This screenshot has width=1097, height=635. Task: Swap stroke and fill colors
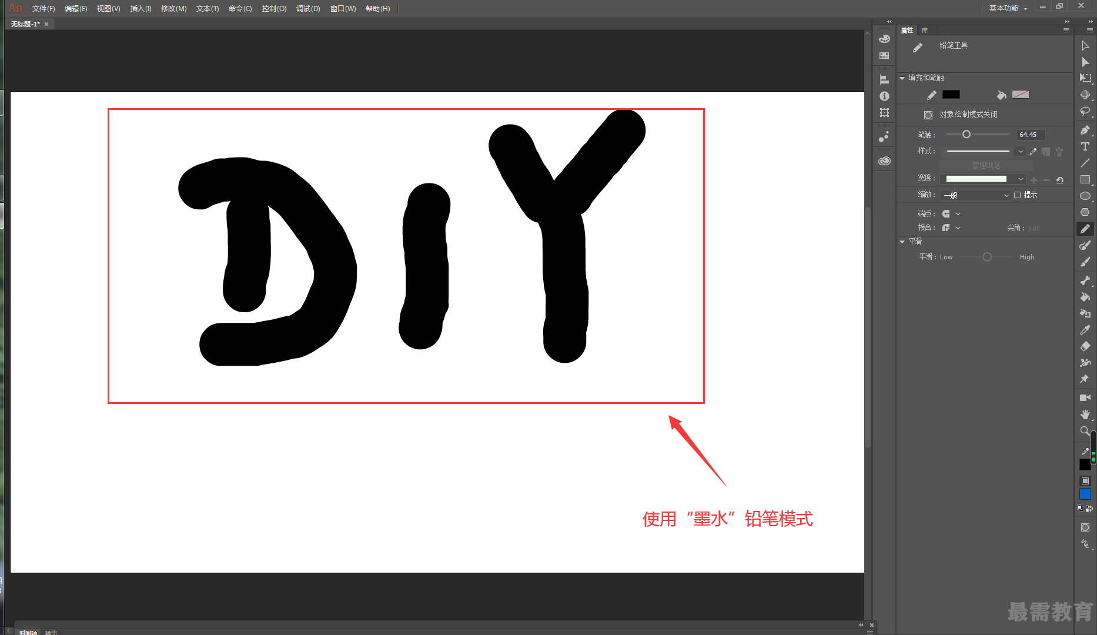click(x=1089, y=508)
